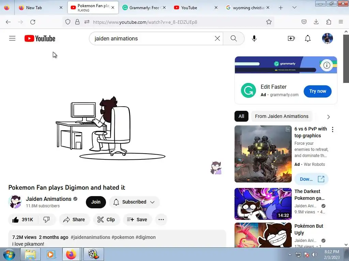The width and height of the screenshot is (349, 261).
Task: Reload the current page
Action: (33, 22)
